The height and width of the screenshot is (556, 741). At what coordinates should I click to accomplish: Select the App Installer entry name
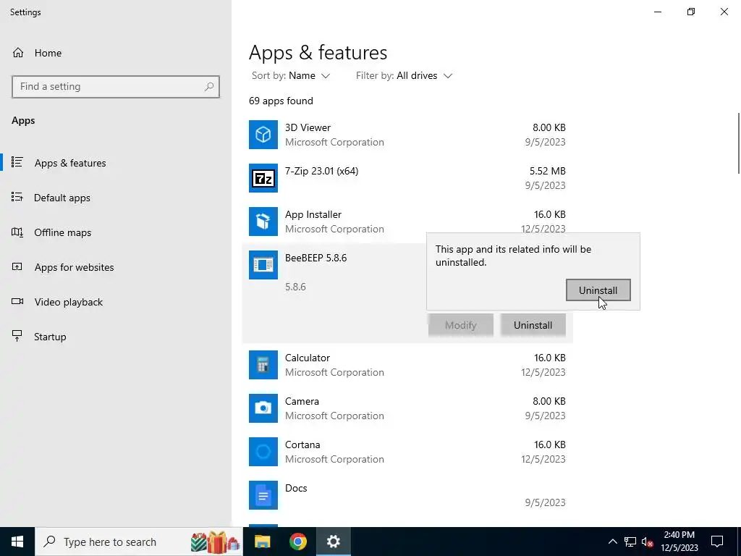point(313,214)
